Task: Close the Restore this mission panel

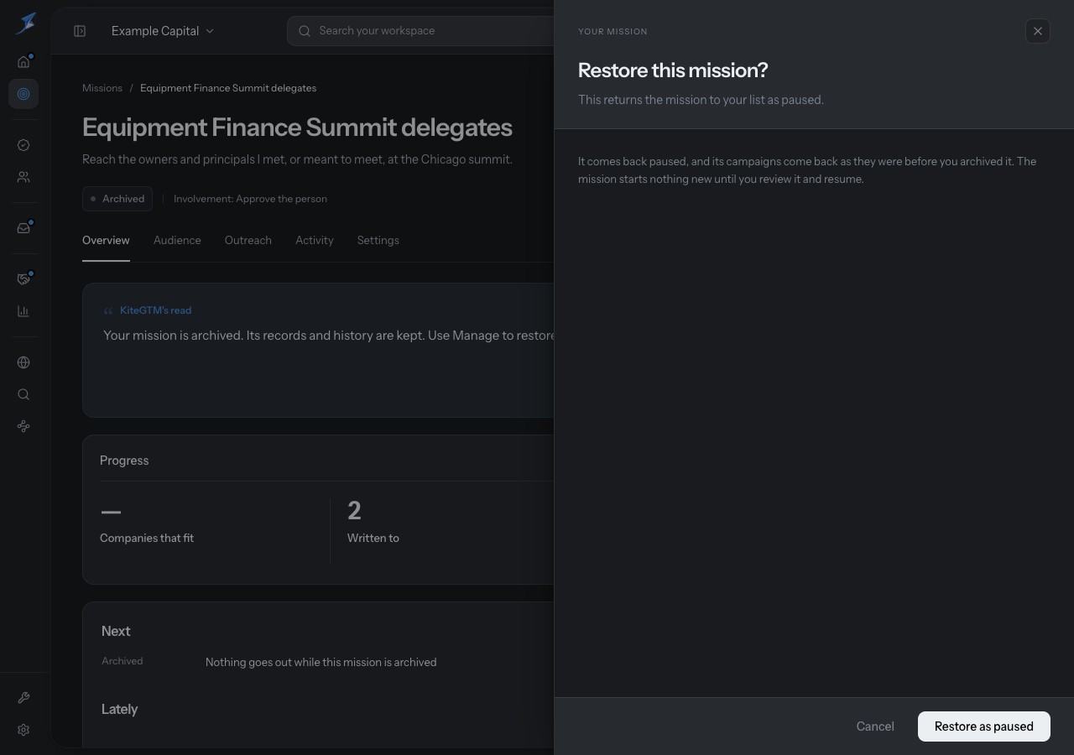Action: [x=1038, y=31]
